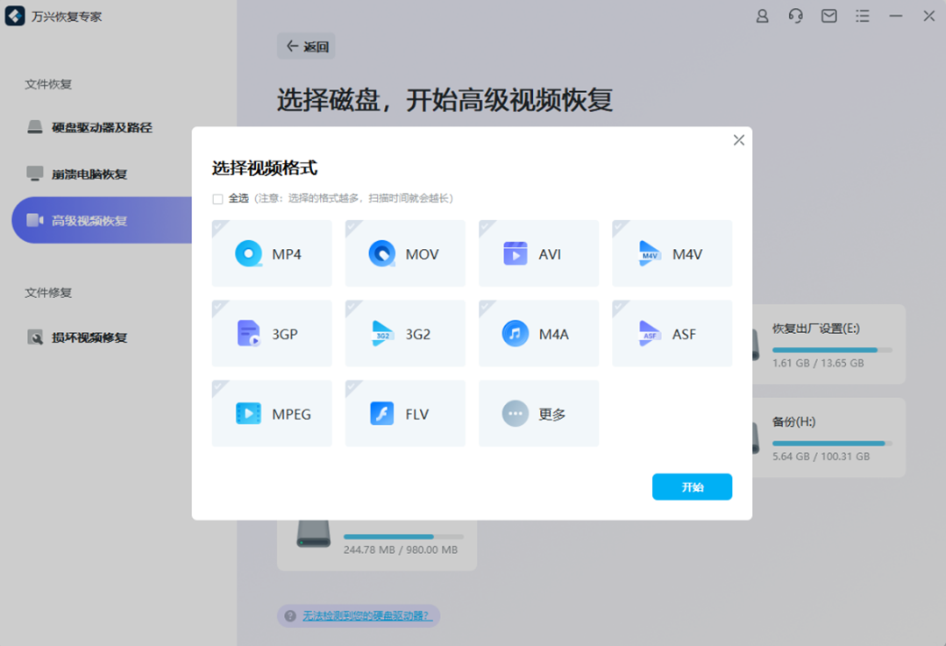Toggle selection of the M4A format
This screenshot has height=646, width=946.
(x=538, y=333)
